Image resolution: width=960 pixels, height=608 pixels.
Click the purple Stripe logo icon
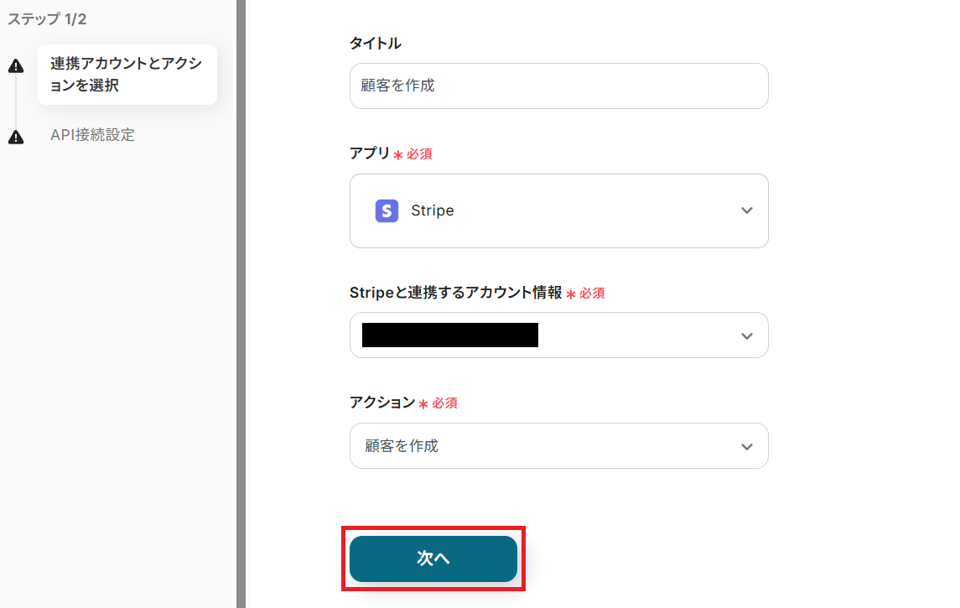click(x=387, y=210)
